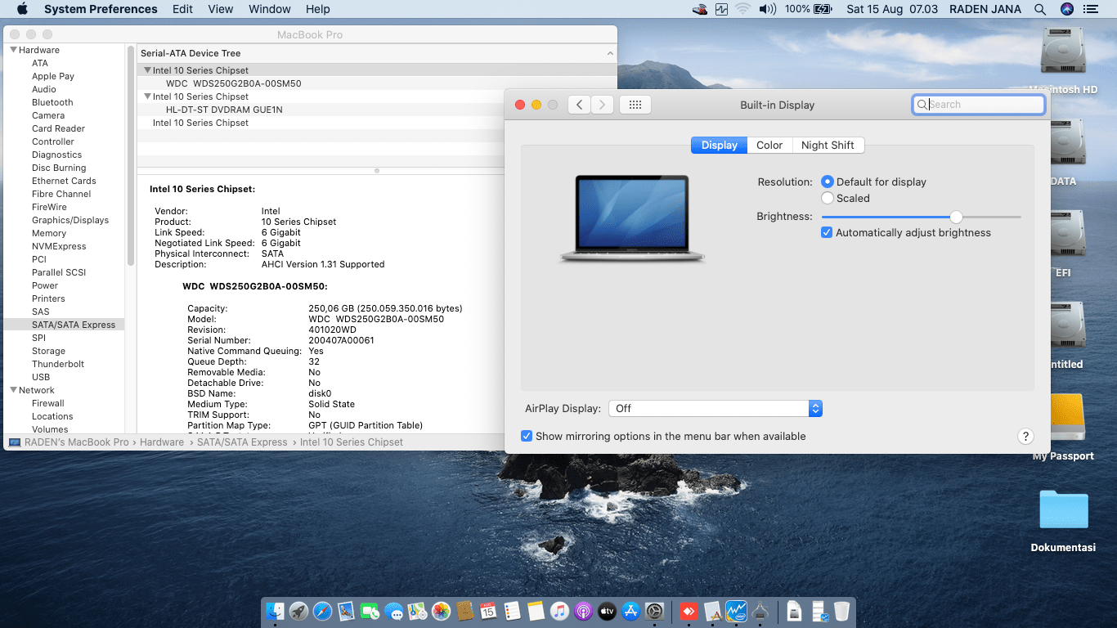The height and width of the screenshot is (628, 1117).
Task: Open the Dokumentasi folder on desktop
Action: coord(1063,511)
